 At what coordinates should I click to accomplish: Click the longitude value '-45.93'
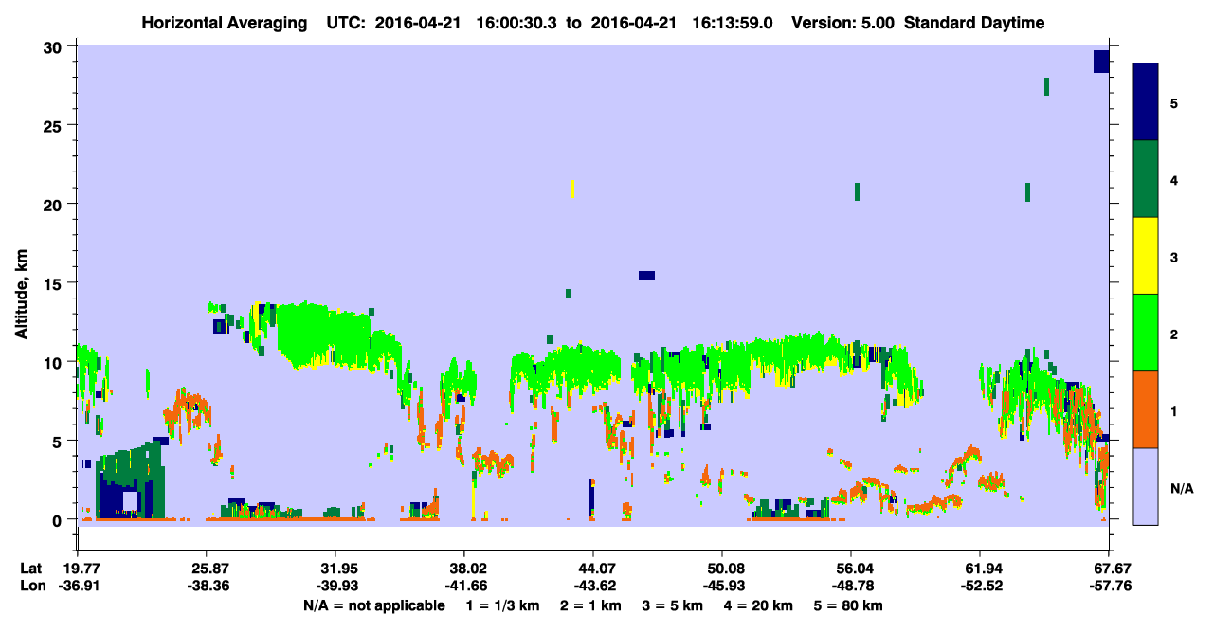[x=722, y=586]
